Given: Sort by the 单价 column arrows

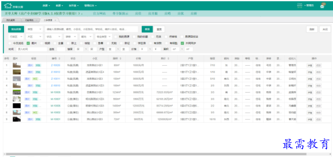Looking at the screenshot, I should [168, 58].
